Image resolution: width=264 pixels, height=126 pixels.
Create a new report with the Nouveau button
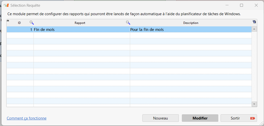tap(160, 118)
